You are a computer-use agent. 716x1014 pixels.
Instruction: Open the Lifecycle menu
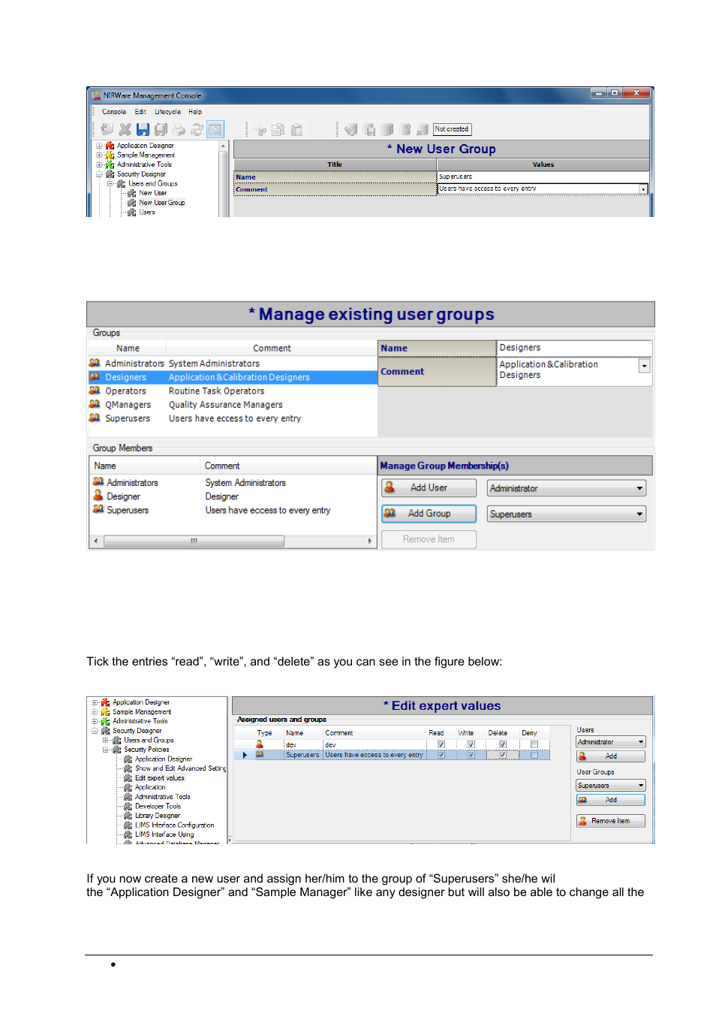(x=168, y=112)
